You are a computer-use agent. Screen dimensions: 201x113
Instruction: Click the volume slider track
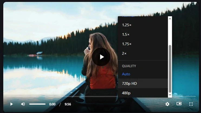click(x=37, y=104)
